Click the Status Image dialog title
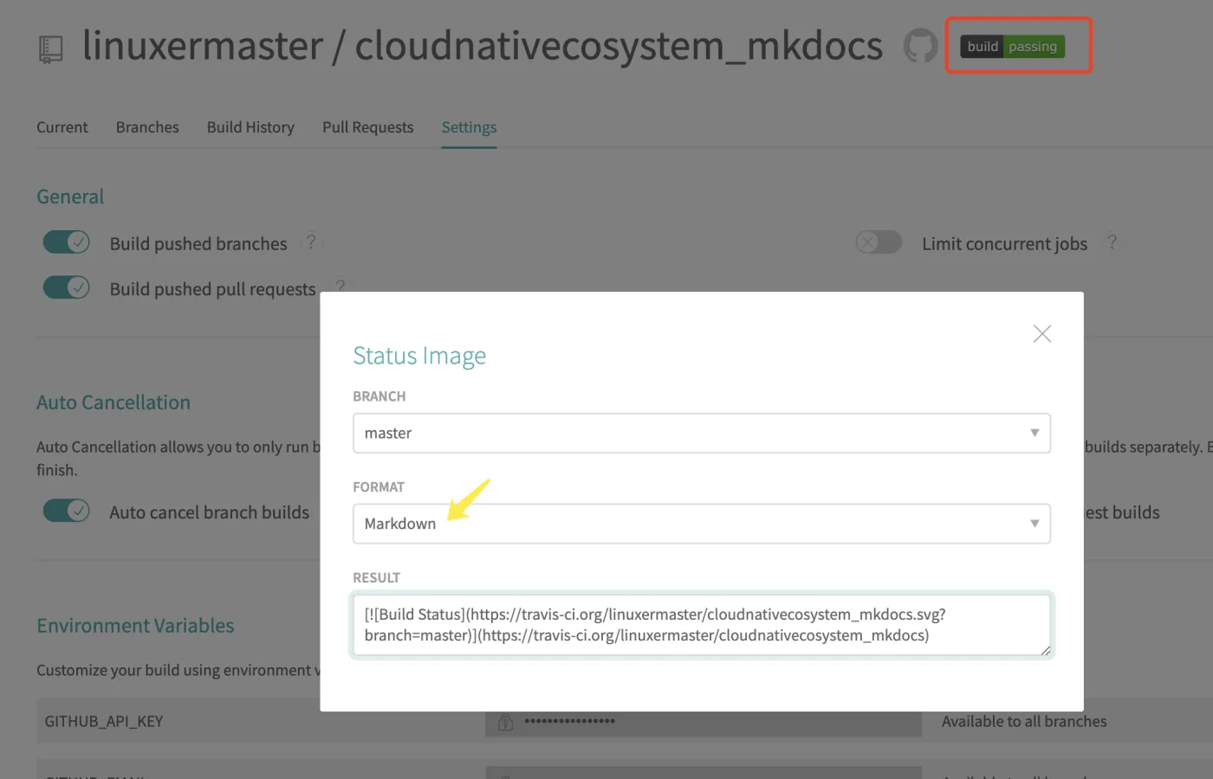 click(x=419, y=356)
